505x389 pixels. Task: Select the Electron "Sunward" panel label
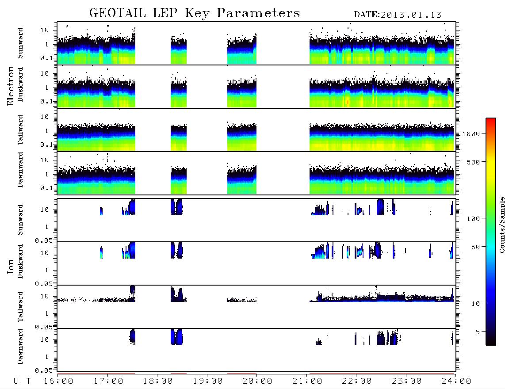[x=20, y=43]
